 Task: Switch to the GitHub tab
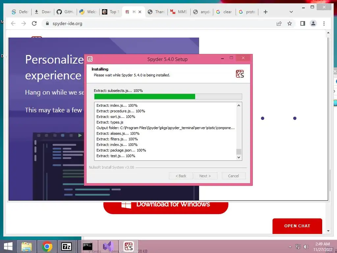pos(65,12)
